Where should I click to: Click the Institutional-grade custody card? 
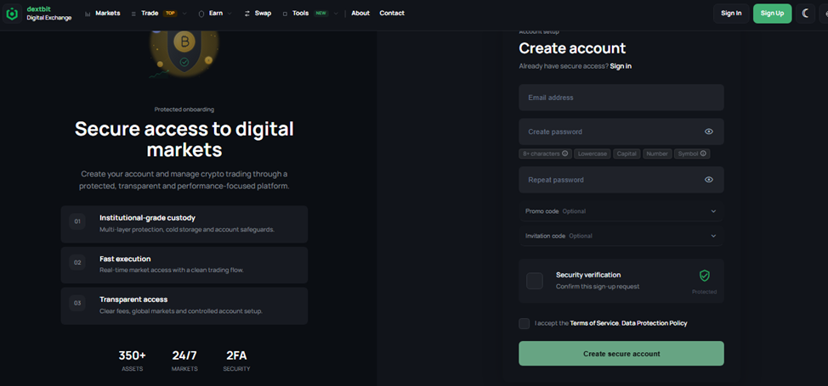pyautogui.click(x=184, y=224)
